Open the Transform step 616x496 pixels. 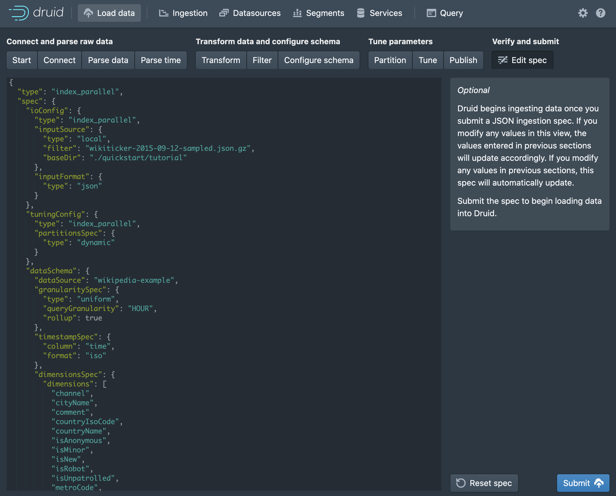point(221,60)
